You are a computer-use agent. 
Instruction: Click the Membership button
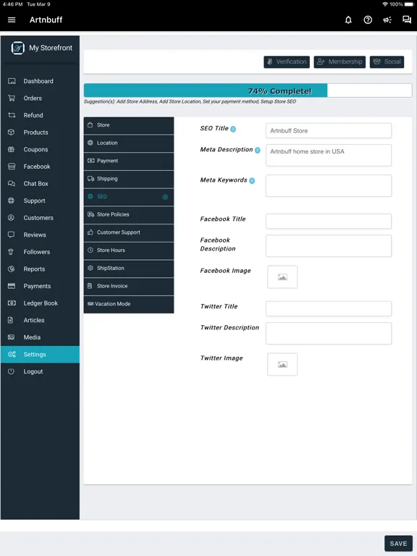tap(340, 62)
